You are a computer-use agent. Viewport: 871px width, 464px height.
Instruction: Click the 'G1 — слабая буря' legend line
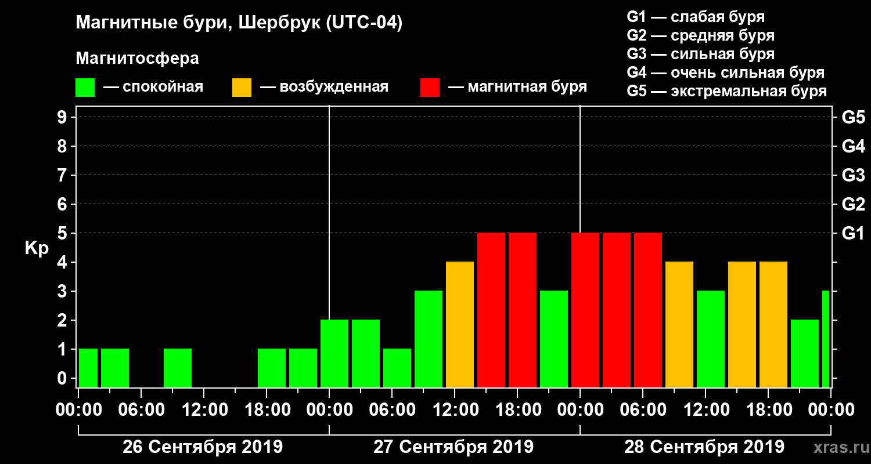click(x=696, y=16)
